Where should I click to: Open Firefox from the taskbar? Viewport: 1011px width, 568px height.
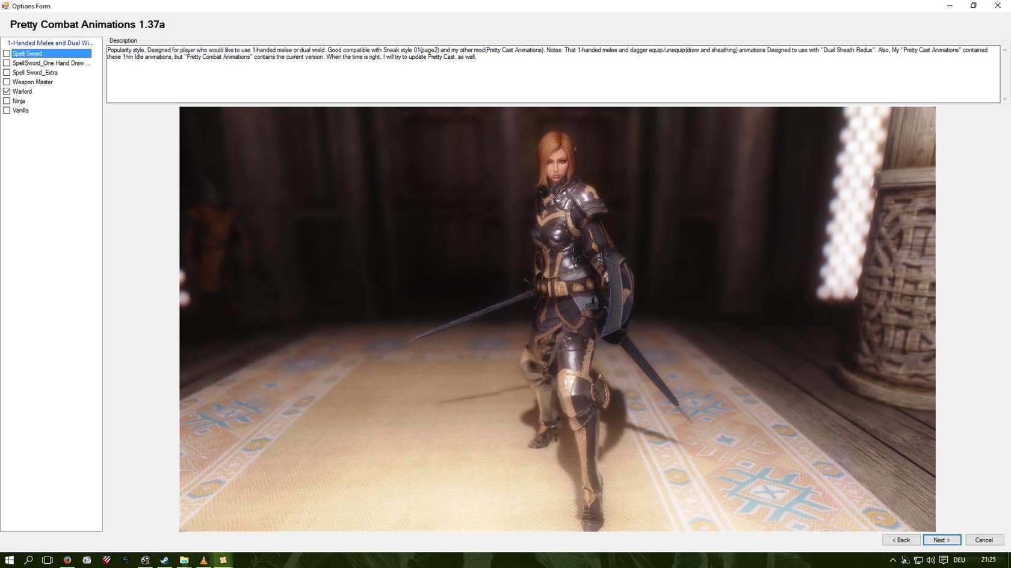[x=67, y=560]
